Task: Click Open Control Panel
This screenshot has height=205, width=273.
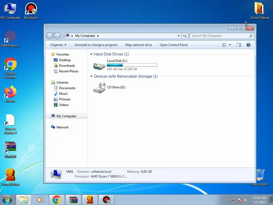Action: [174, 45]
